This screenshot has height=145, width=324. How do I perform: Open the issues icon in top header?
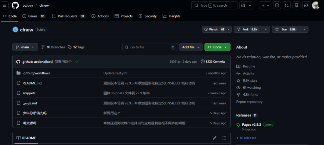click(277, 5)
